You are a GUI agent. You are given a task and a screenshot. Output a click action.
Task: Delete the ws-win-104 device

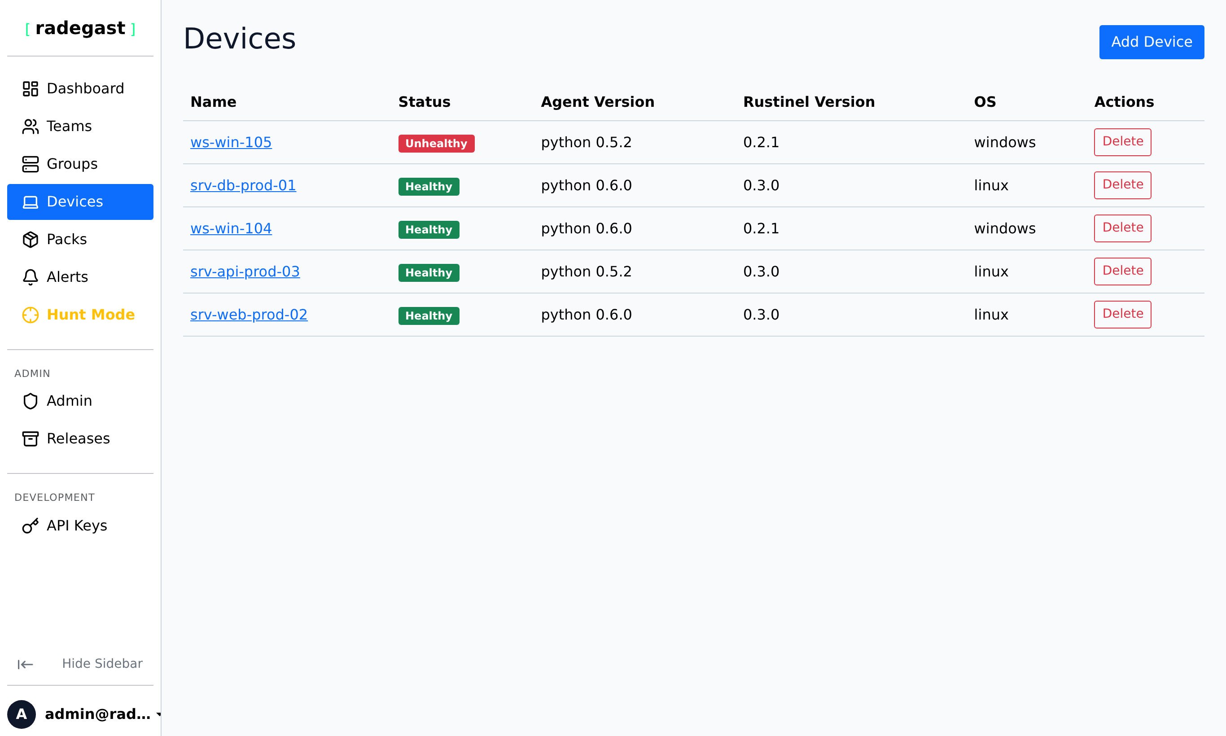tap(1122, 228)
